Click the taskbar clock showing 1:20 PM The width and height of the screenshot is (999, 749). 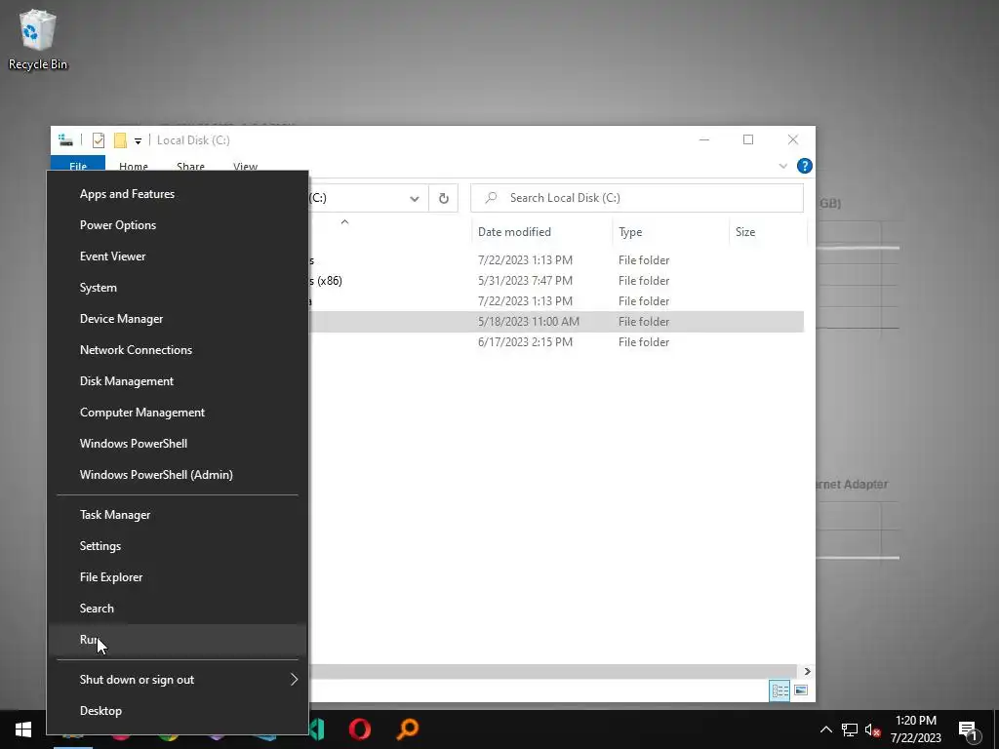point(915,729)
